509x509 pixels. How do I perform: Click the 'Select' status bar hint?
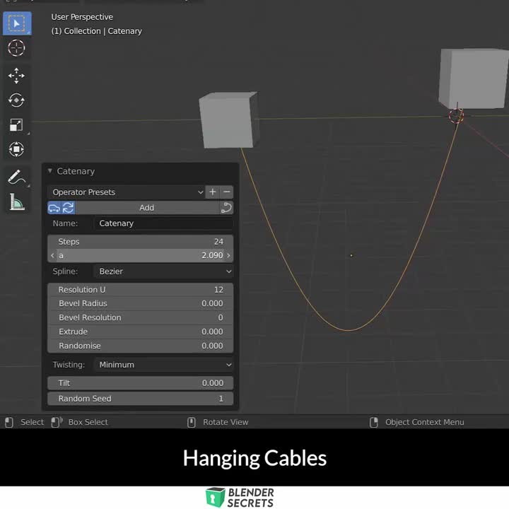point(32,422)
